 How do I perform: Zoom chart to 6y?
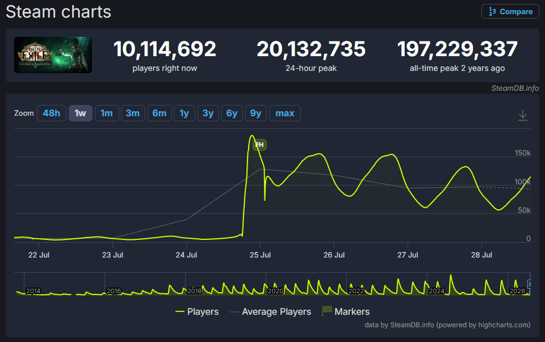click(232, 113)
